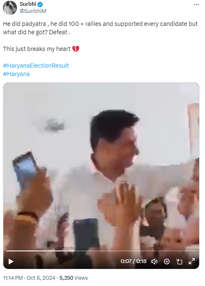Click the 11:14 PM Oct 8, 2024 timestamp
The height and width of the screenshot is (286, 205).
tap(29, 278)
